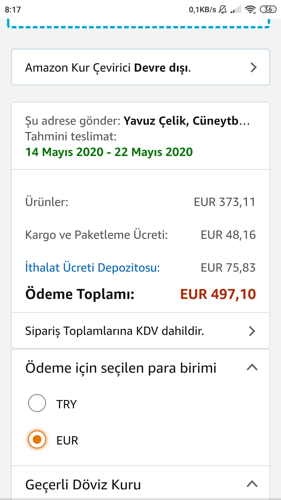Tap the arrow next to KDV dahildir

[x=252, y=331]
